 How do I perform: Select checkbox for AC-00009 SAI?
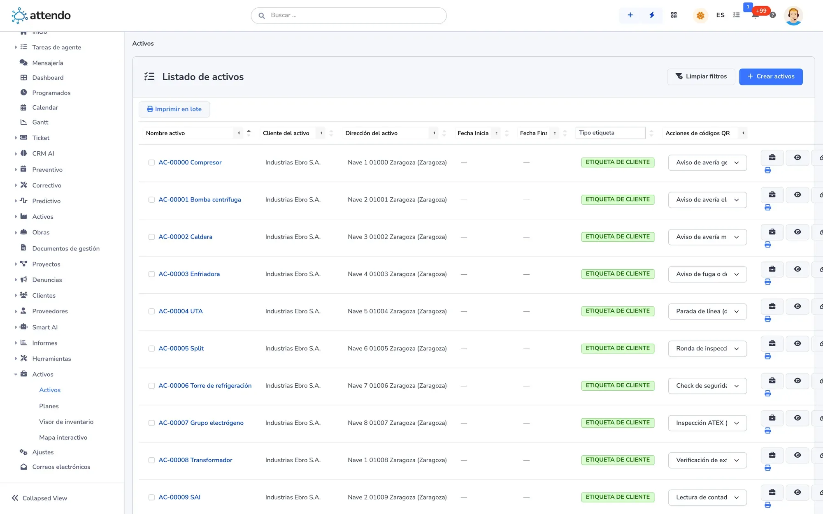[x=151, y=498]
